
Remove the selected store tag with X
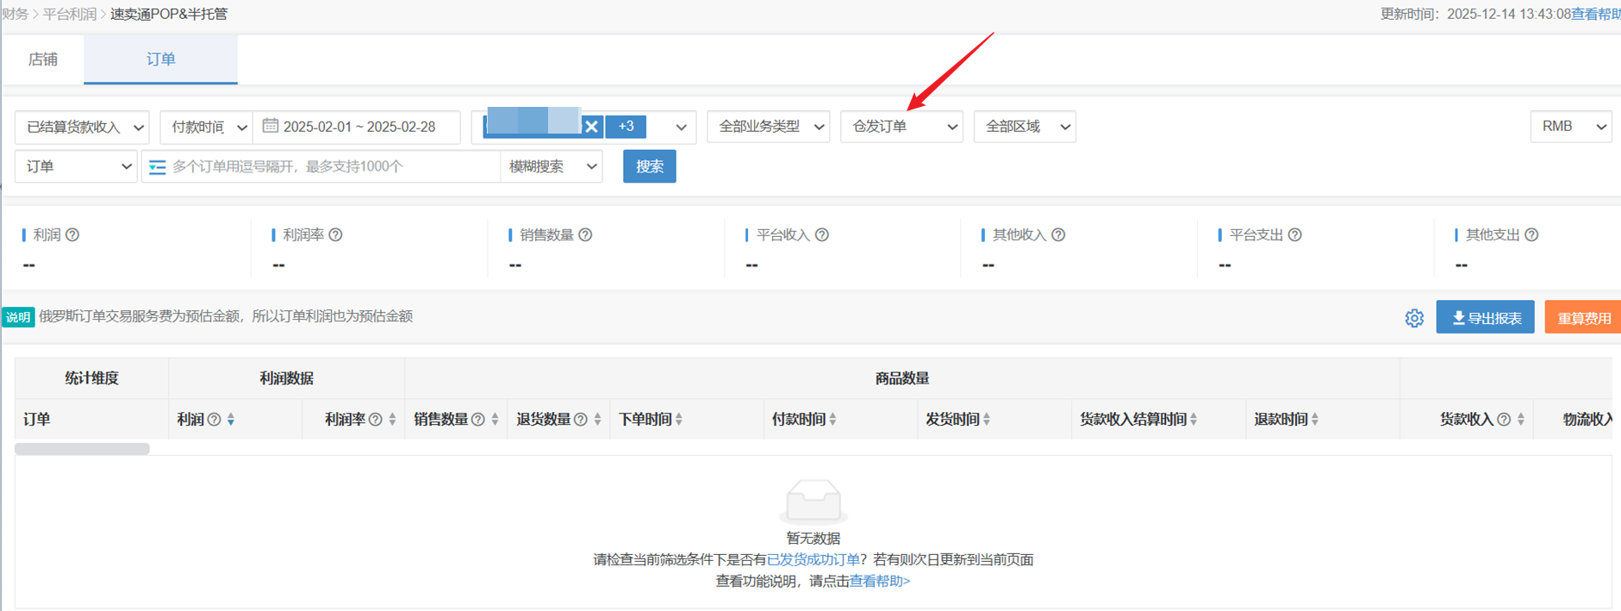click(x=591, y=127)
